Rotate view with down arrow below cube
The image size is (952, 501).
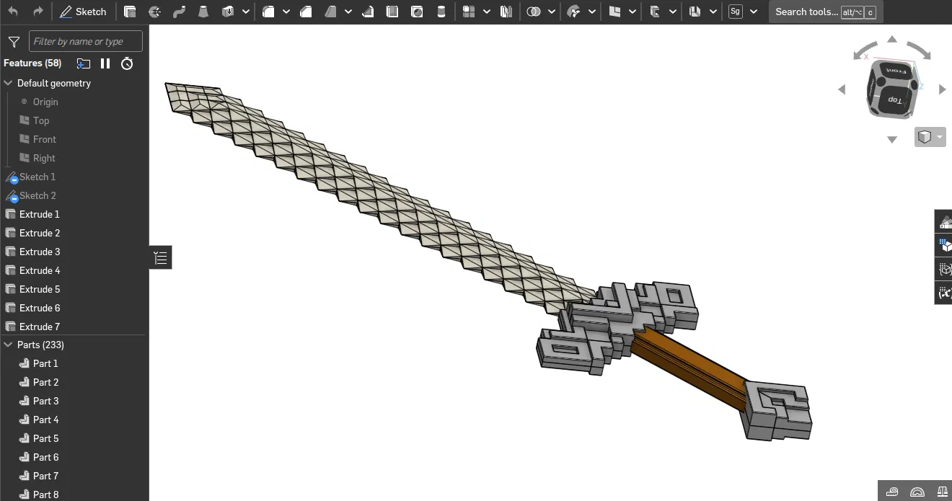[x=892, y=140]
